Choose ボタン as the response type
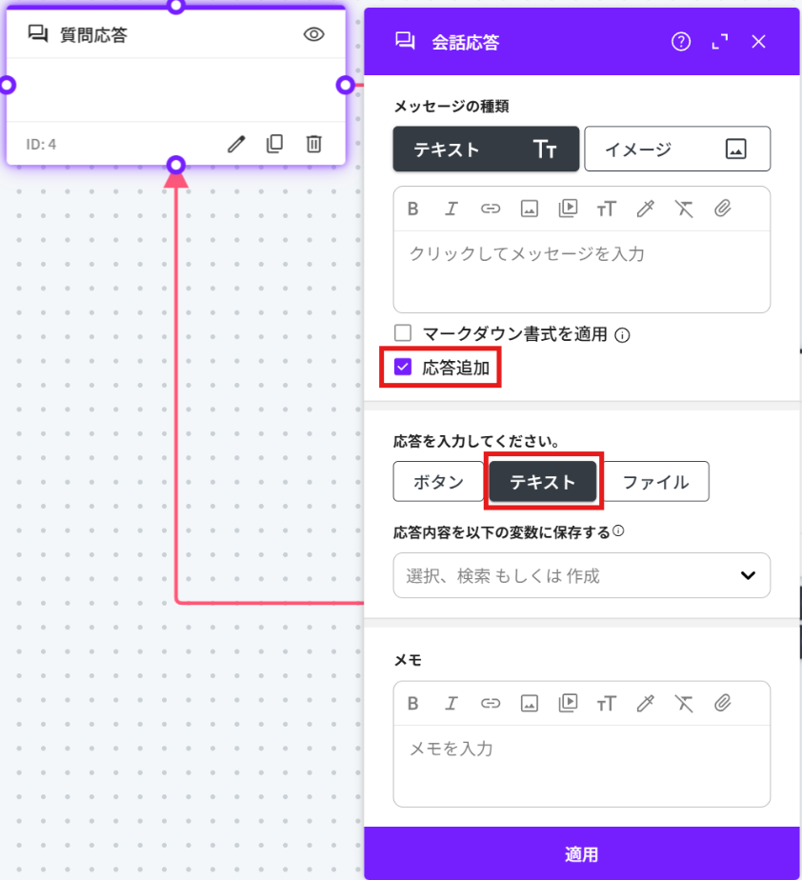The width and height of the screenshot is (802, 880). pyautogui.click(x=438, y=482)
